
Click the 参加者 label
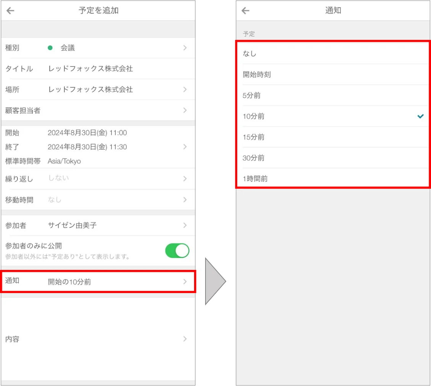(x=16, y=225)
